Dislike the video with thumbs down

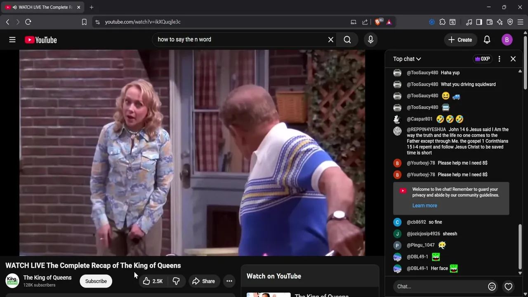pyautogui.click(x=176, y=281)
